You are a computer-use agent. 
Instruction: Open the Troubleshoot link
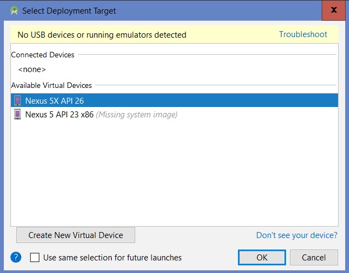pyautogui.click(x=303, y=34)
